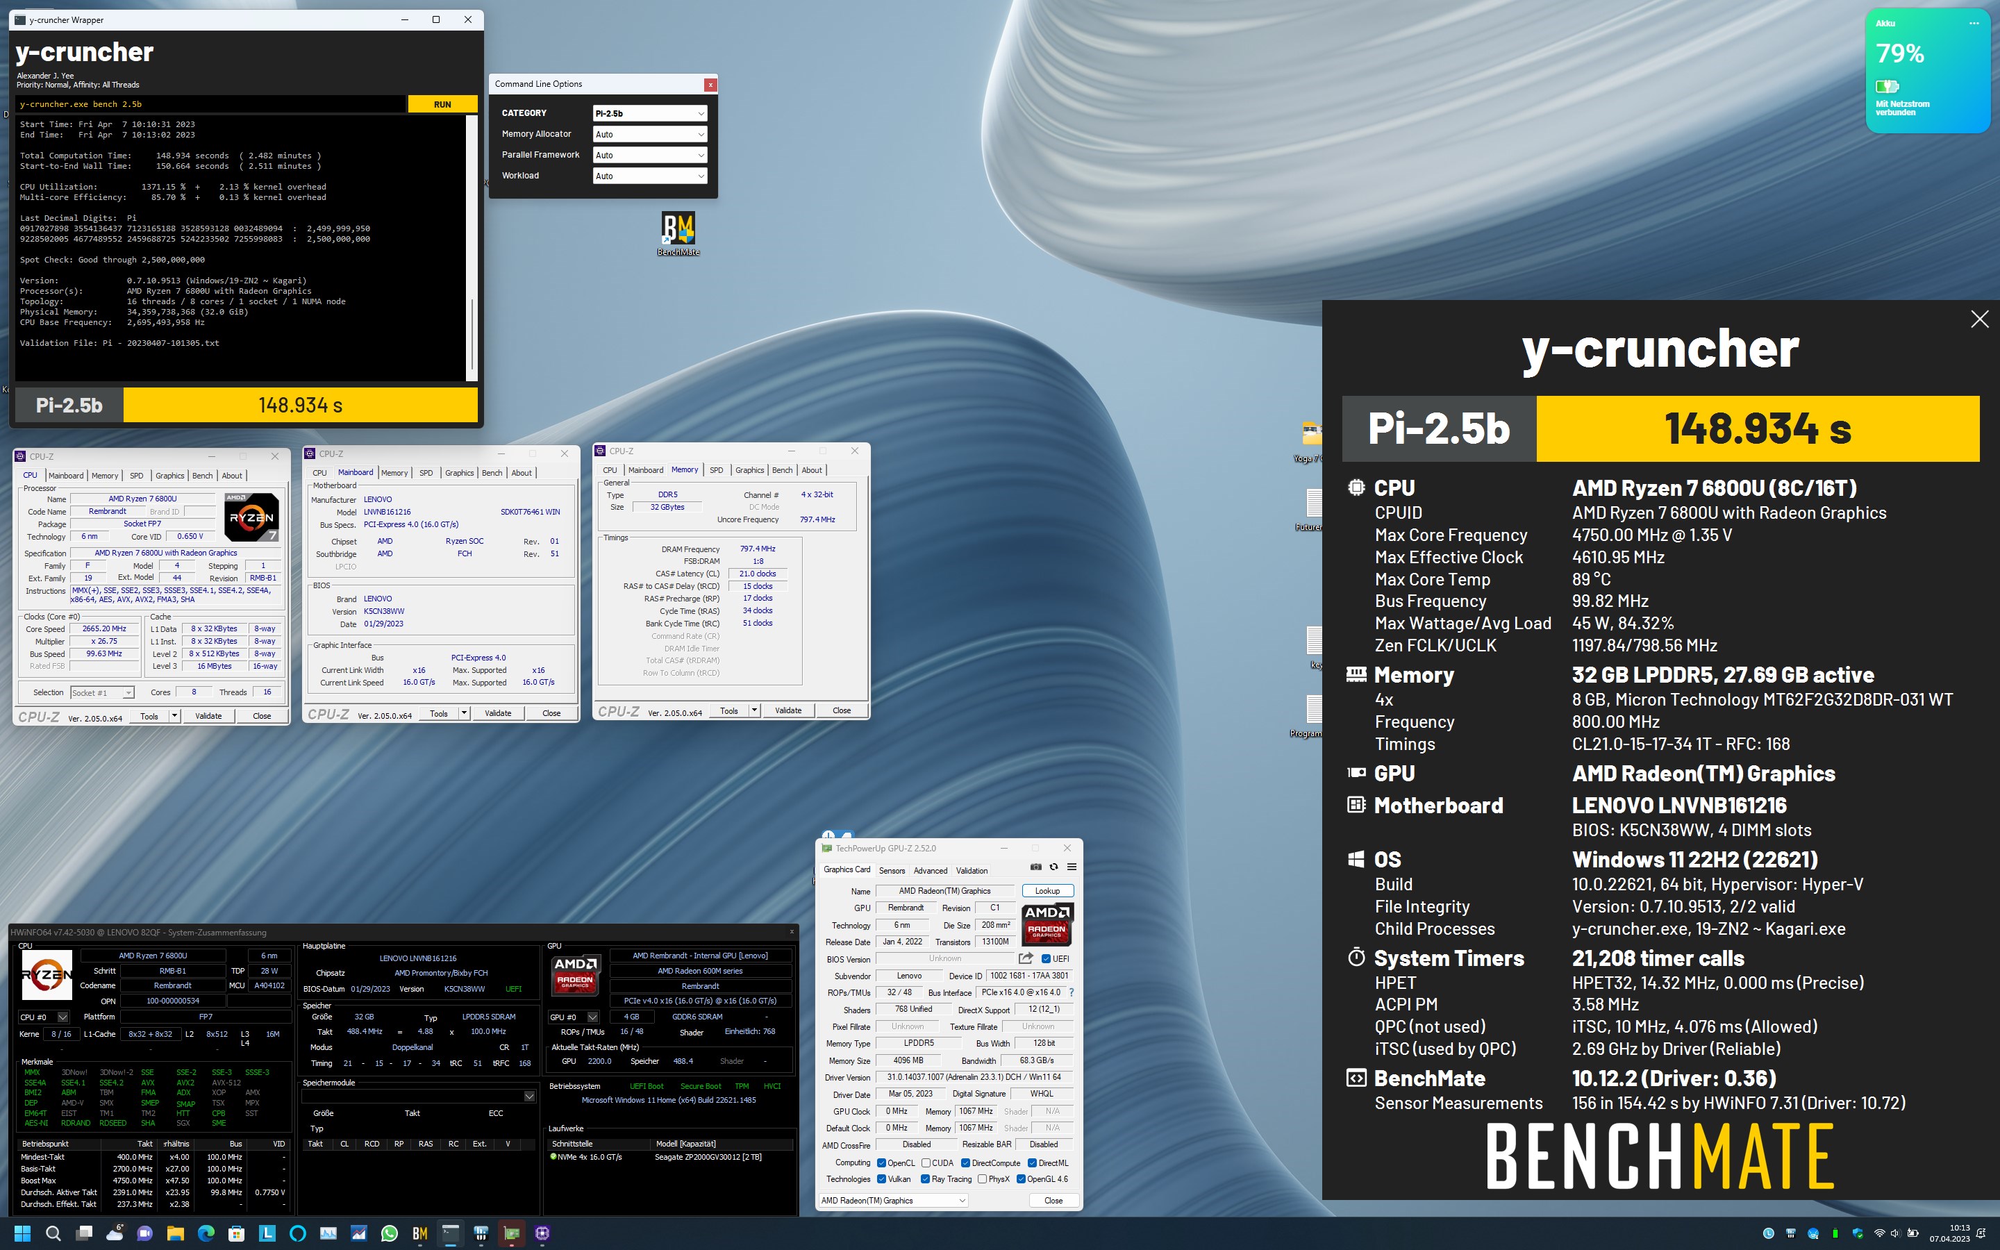Toggle the OpenCL checkbox
This screenshot has width=2000, height=1250.
point(881,1163)
